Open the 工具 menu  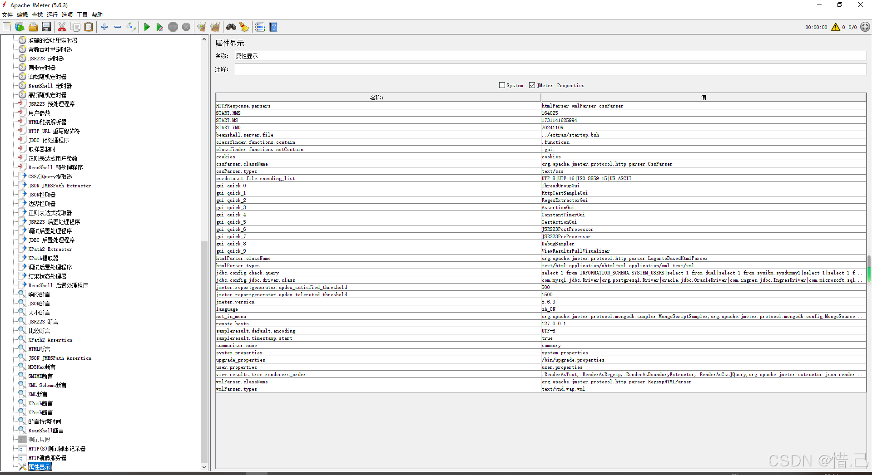[82, 15]
